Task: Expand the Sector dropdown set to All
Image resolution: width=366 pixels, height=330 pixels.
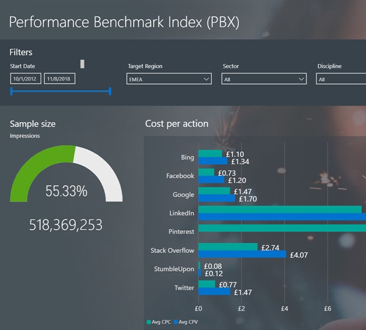Action: (x=264, y=79)
